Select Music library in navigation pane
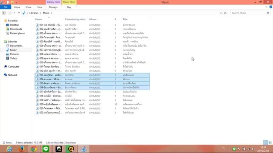273x153 pixels. (13, 50)
